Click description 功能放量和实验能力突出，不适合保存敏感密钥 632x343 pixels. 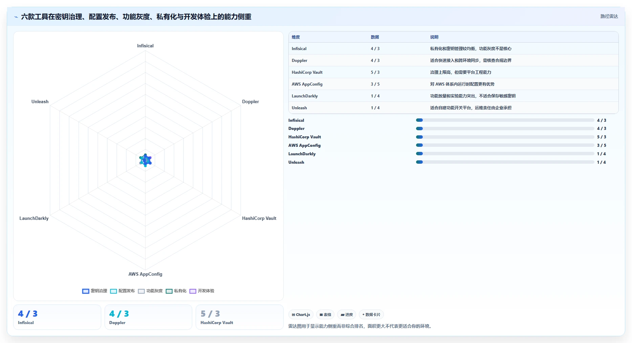coord(473,96)
